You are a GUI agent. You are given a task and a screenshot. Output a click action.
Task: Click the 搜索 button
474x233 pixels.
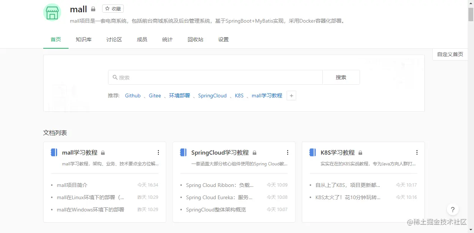click(x=341, y=77)
